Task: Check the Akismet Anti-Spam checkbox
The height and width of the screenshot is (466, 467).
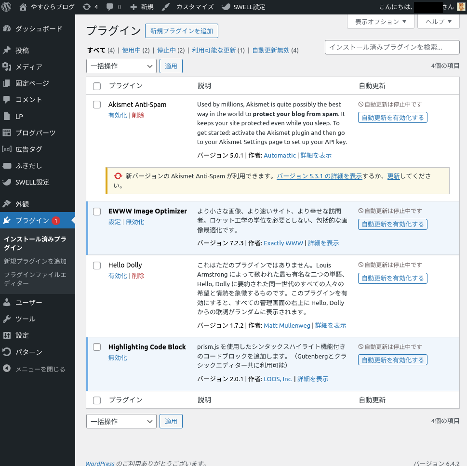Action: click(97, 105)
